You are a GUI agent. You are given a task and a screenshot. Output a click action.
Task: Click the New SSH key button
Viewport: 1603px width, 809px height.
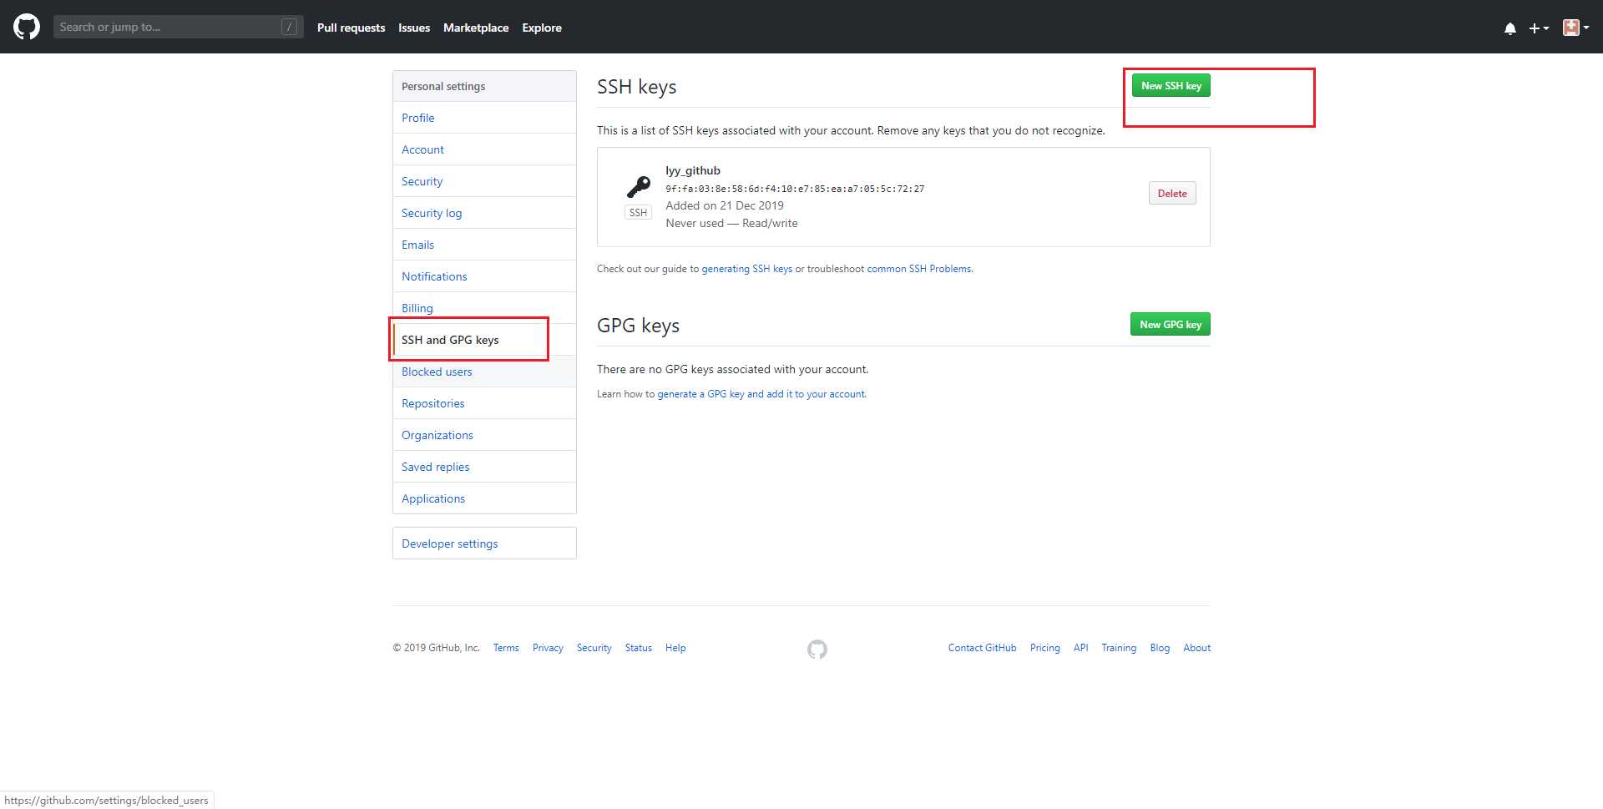pos(1171,86)
